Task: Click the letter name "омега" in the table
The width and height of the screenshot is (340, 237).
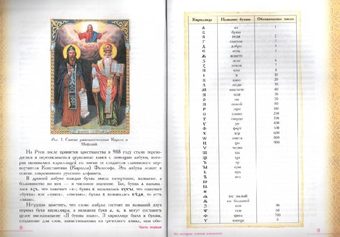Action: [x=237, y=138]
